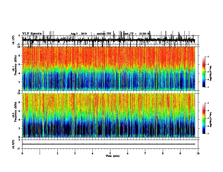Click the "station=ITK" header label
Screen dimensions: 223x172
(x=104, y=34)
